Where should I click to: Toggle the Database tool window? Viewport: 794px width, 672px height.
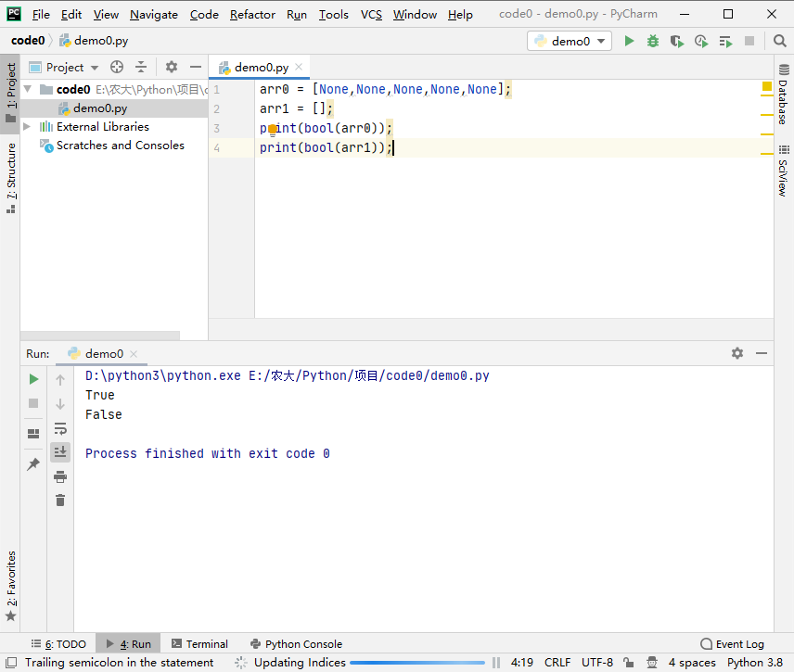[784, 95]
